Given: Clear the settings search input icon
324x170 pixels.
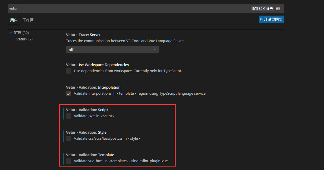Looking at the screenshot, I should [278, 8].
